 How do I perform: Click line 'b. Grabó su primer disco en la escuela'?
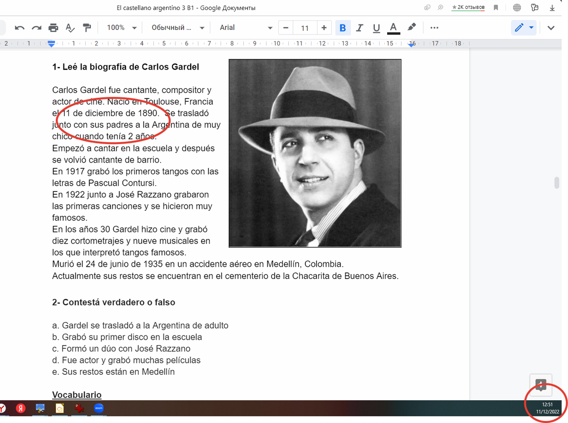coord(127,337)
